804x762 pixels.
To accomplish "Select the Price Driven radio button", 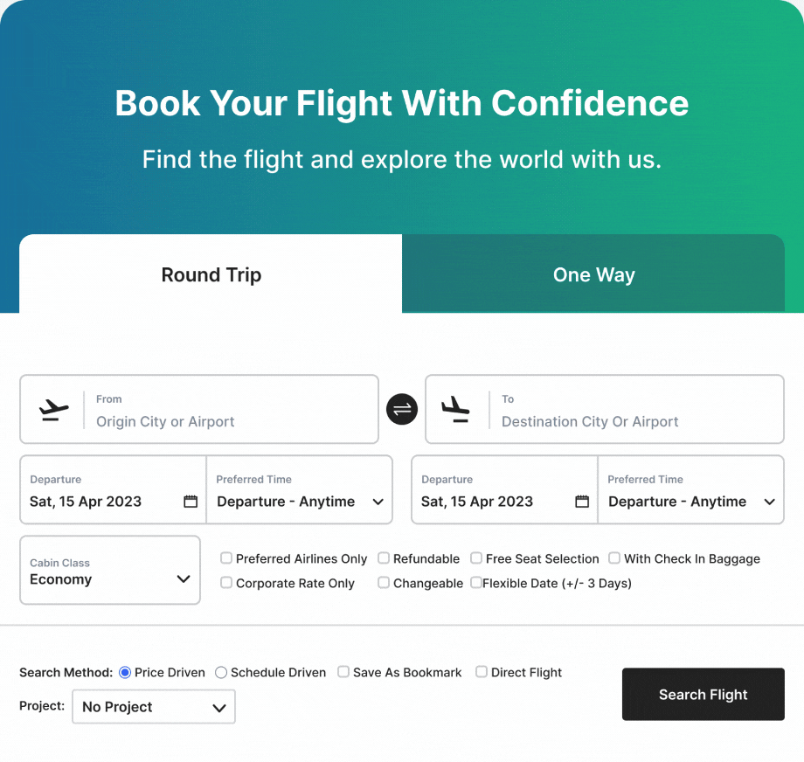I will coord(125,672).
